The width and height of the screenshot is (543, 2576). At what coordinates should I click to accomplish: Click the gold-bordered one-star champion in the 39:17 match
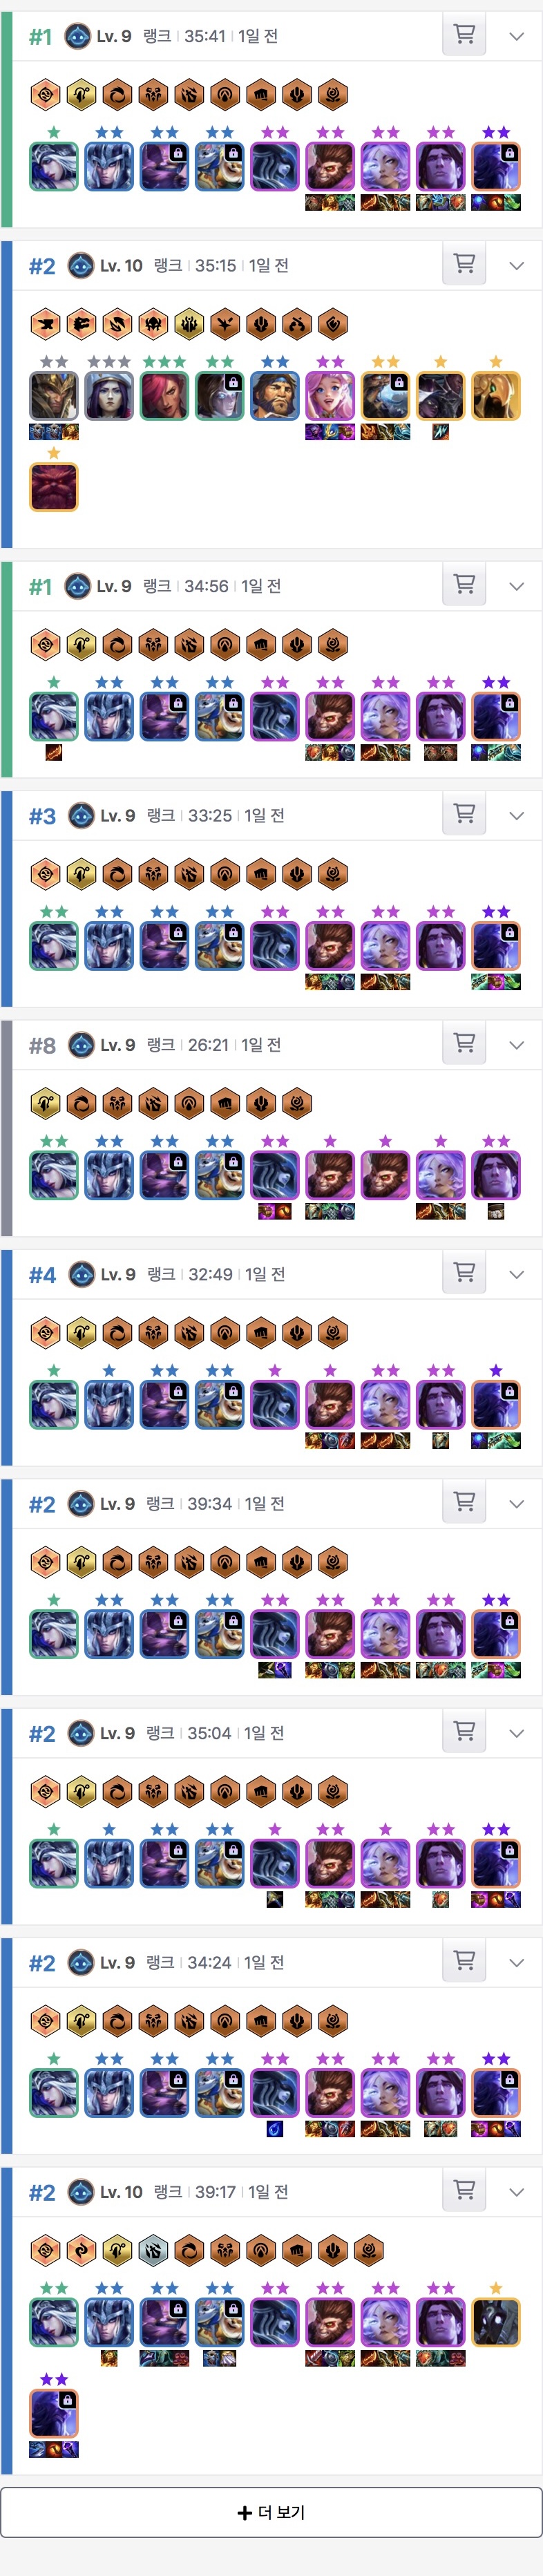(496, 2322)
